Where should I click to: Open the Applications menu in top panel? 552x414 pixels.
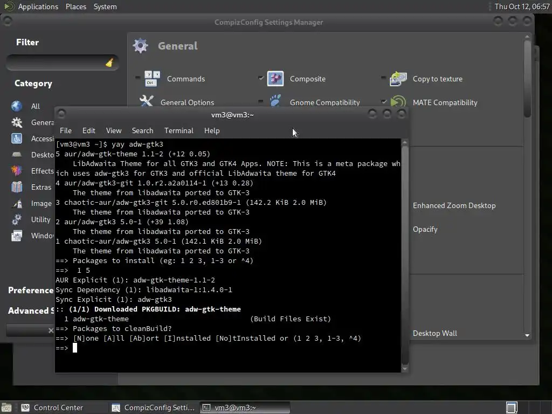[x=38, y=6]
